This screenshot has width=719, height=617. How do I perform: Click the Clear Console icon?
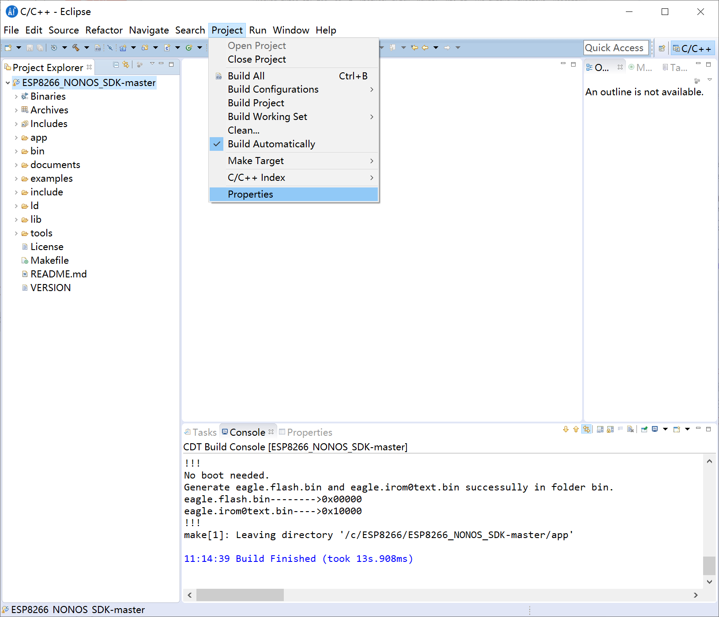(x=630, y=429)
